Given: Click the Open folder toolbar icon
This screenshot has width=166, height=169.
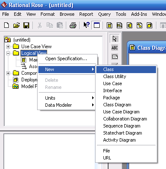Looking at the screenshot, I should tap(17, 25).
